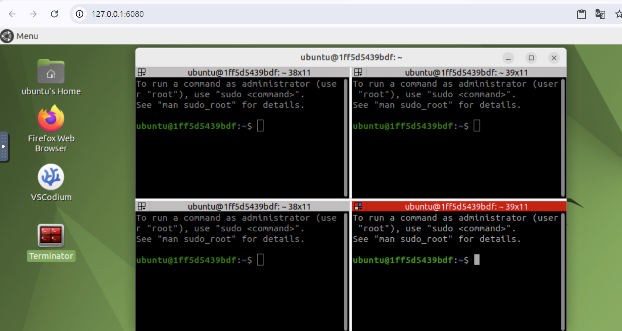
Task: Go back in browser history
Action: 12,14
